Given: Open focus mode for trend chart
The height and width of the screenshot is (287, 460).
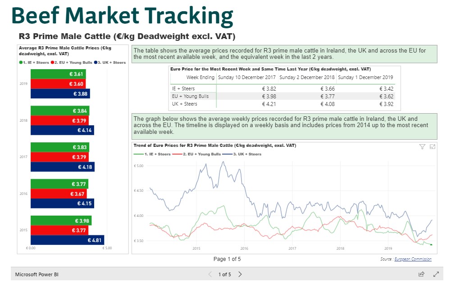Looking at the screenshot, I should [433, 147].
